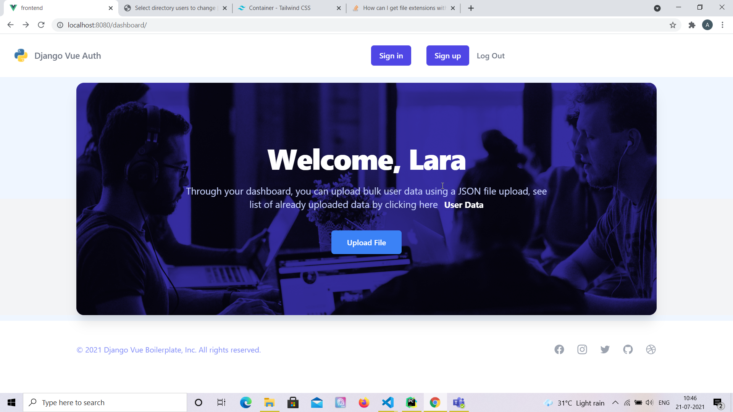
Task: Click the Python logo in header
Action: tap(21, 56)
